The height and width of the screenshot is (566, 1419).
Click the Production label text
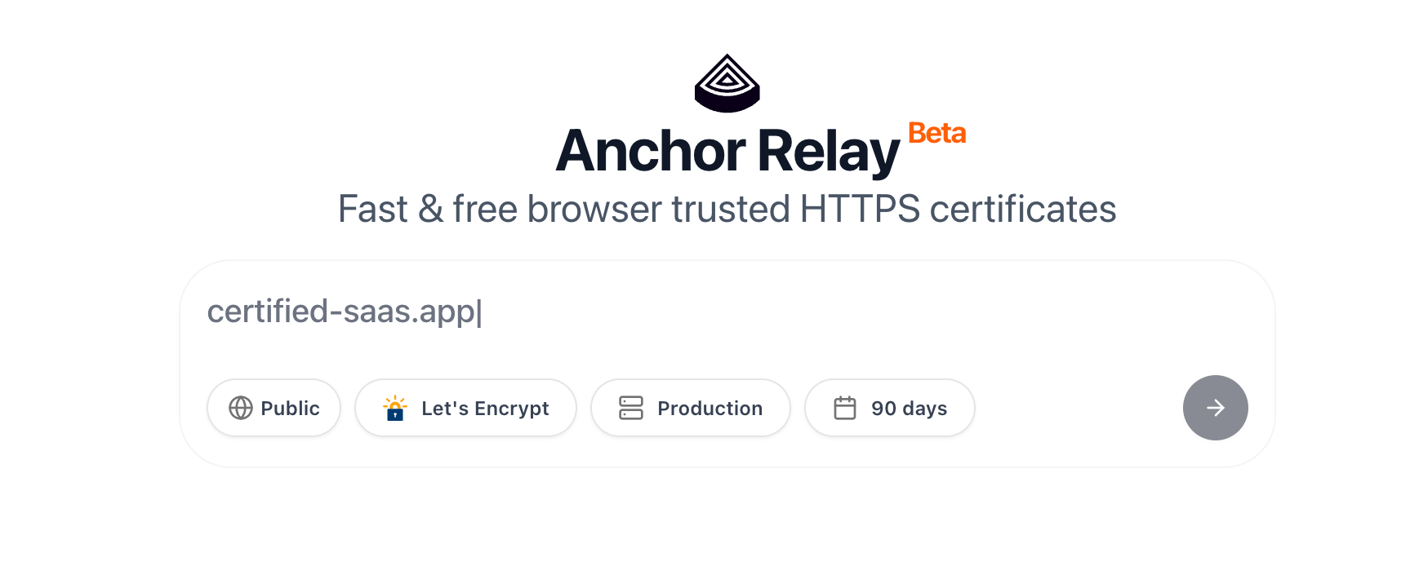709,409
